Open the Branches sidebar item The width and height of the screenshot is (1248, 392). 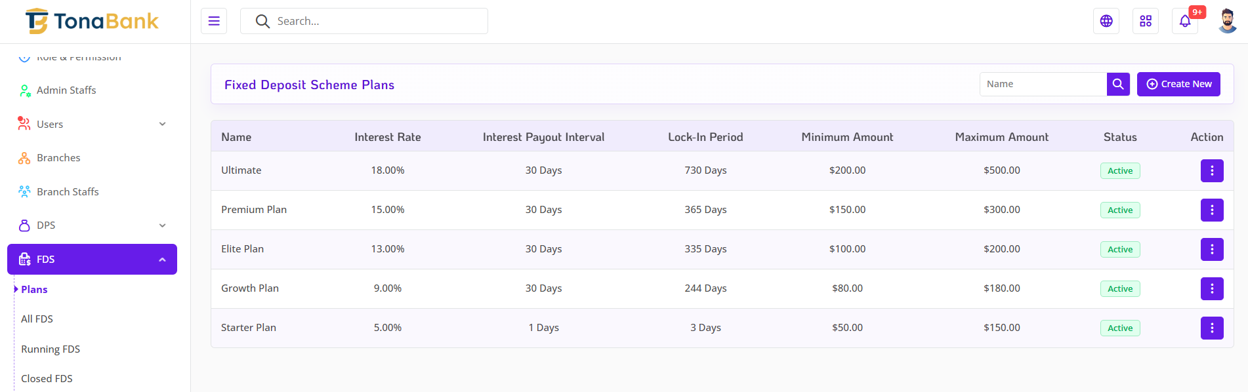point(58,158)
